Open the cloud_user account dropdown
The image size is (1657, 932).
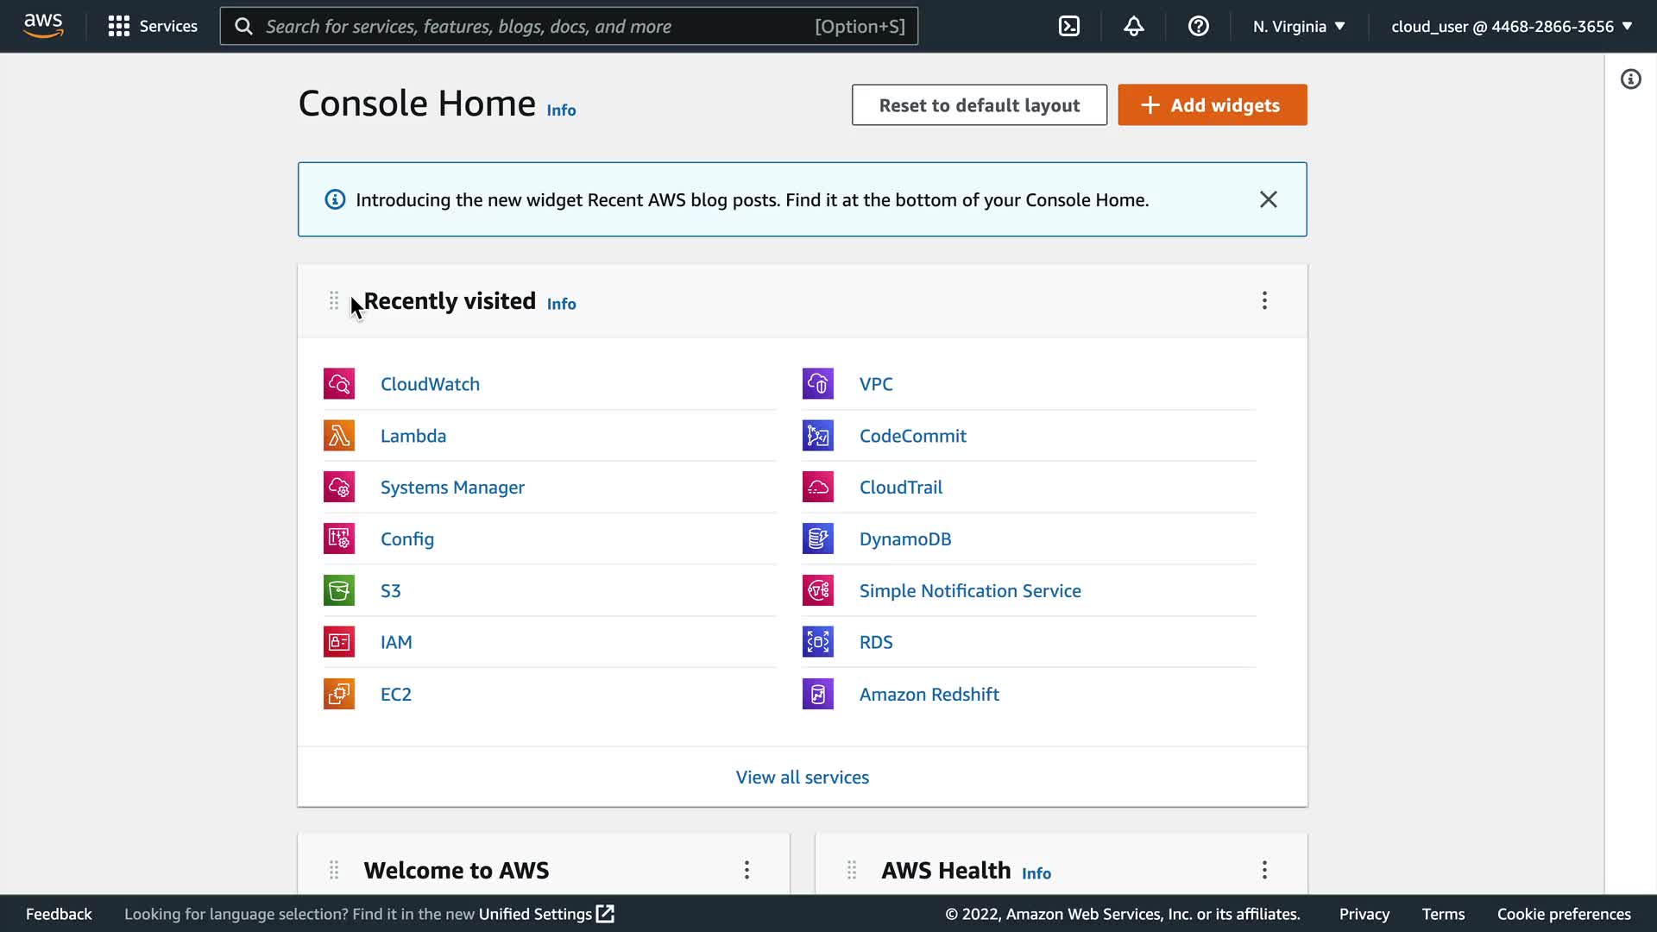1511,26
